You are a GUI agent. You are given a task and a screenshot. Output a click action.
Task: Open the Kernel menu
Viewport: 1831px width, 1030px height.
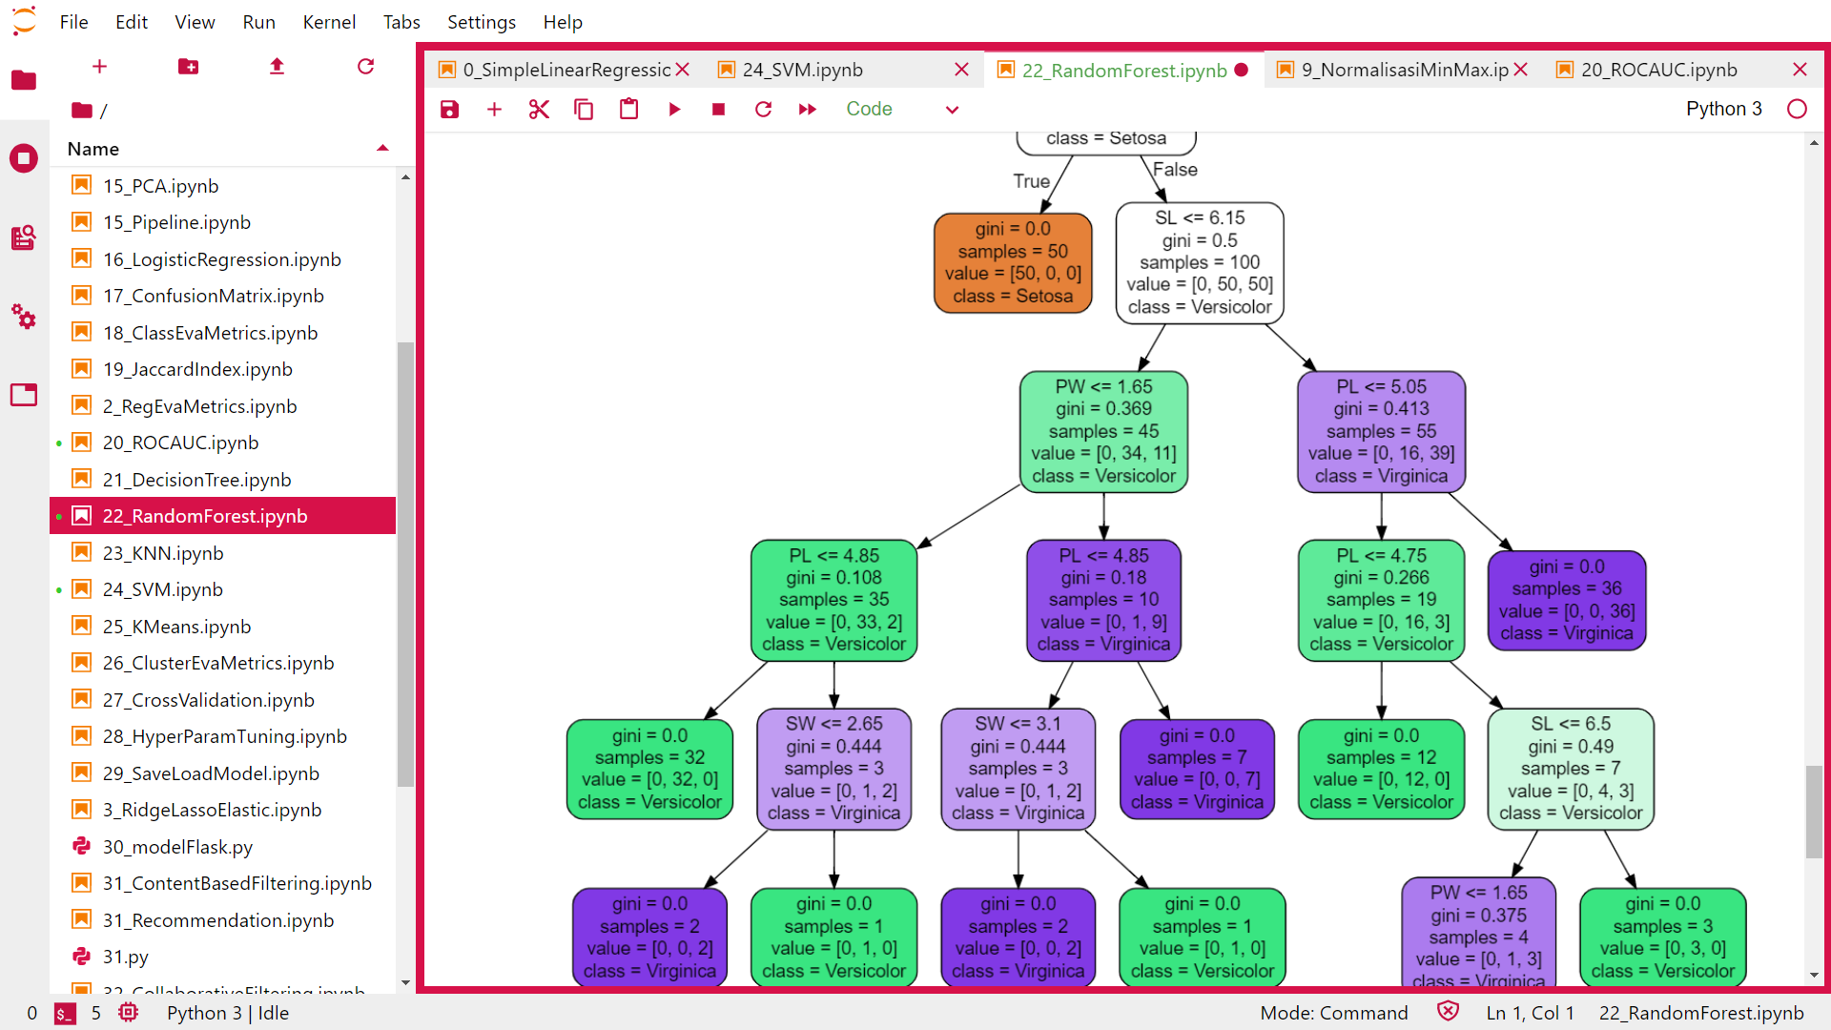pyautogui.click(x=328, y=22)
